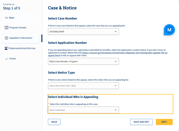Open the blue M chat bubble
Viewport: 179px width, 131px height.
pos(169,30)
